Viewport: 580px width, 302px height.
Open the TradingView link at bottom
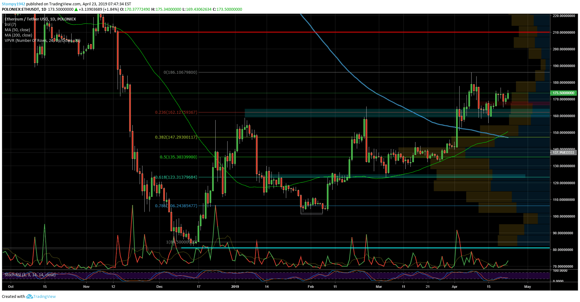point(44,296)
